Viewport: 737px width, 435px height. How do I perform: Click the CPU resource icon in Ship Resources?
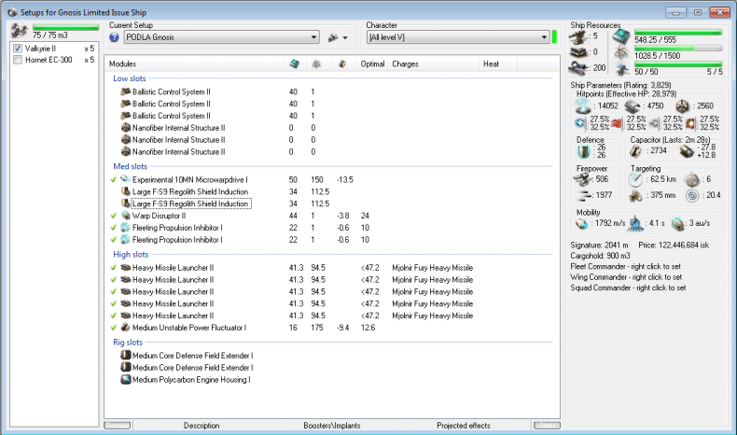pyautogui.click(x=621, y=36)
